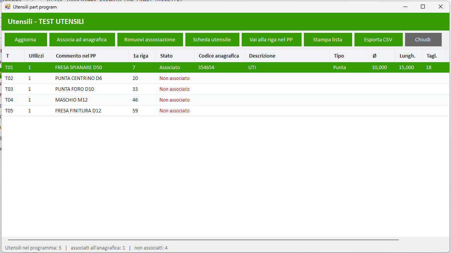Viewport: 451px width, 253px height.
Task: Click the 15,000 length value
Action: (x=407, y=67)
